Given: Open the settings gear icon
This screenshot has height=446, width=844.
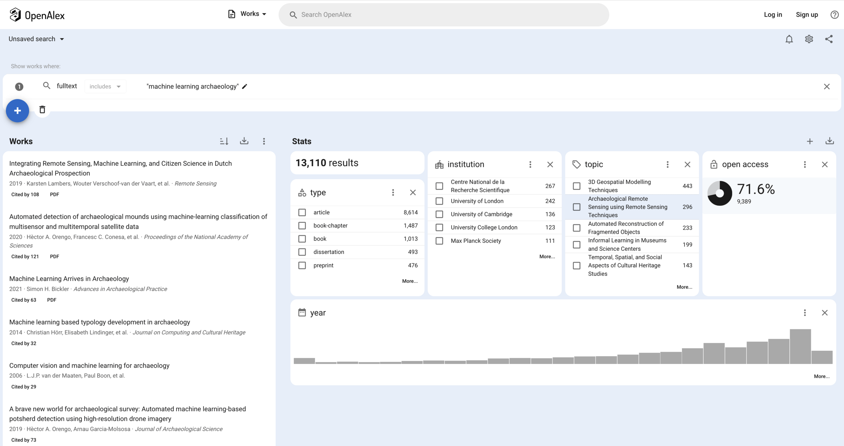Looking at the screenshot, I should (809, 39).
